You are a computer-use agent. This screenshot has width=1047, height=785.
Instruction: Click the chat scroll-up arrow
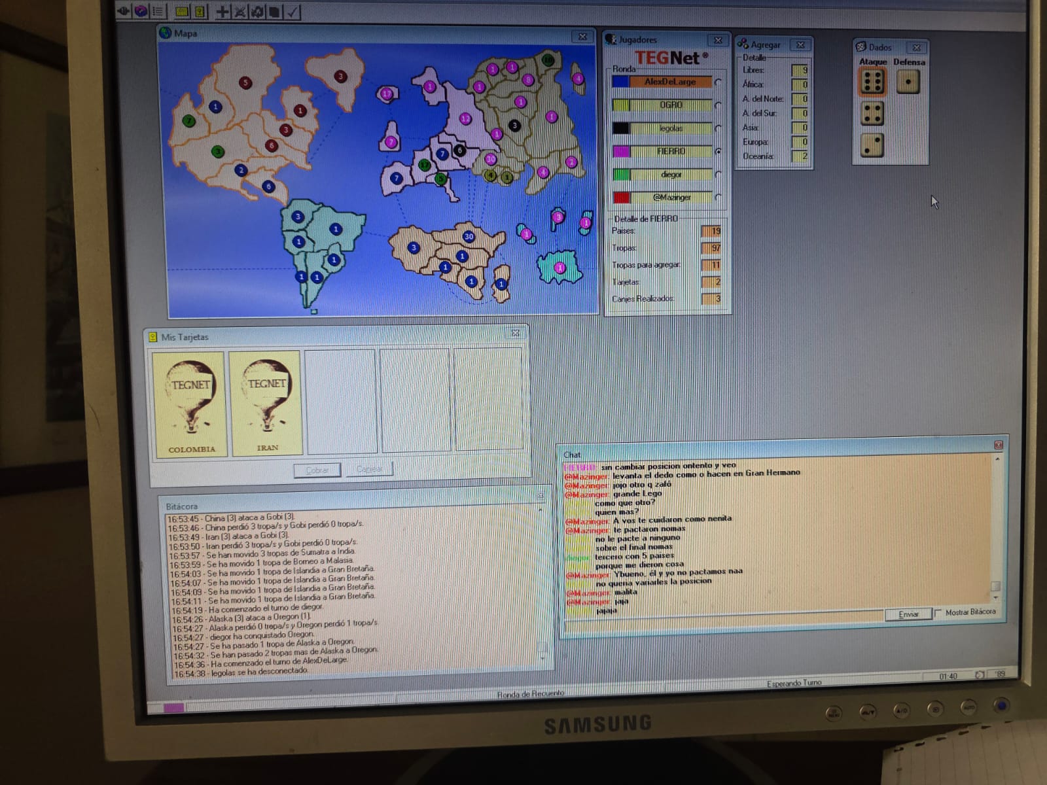[x=997, y=459]
